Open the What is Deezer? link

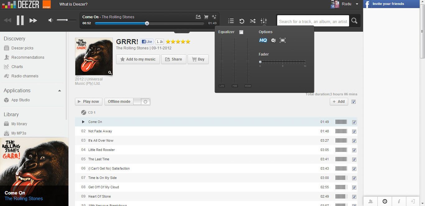tap(73, 4)
